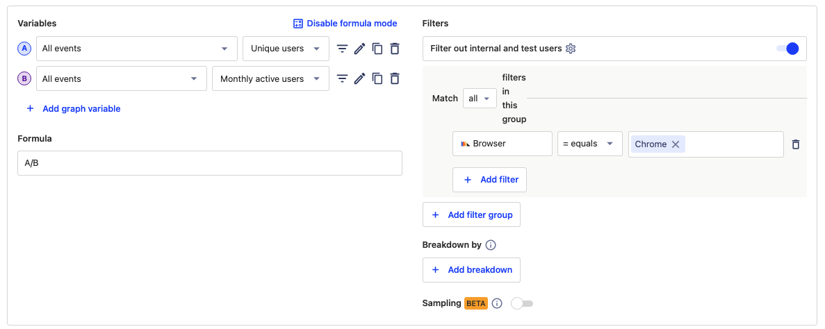
Task: Click the Formula input field
Action: 209,163
